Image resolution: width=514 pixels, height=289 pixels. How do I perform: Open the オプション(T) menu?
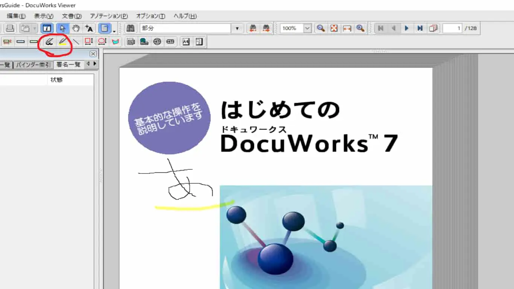pos(151,16)
